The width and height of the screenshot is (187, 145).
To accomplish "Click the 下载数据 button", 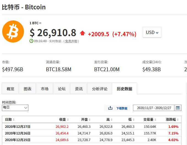I will [x=121, y=108].
